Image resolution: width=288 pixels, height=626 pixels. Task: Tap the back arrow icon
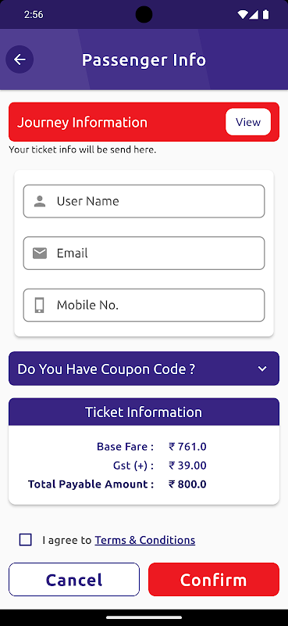(20, 59)
